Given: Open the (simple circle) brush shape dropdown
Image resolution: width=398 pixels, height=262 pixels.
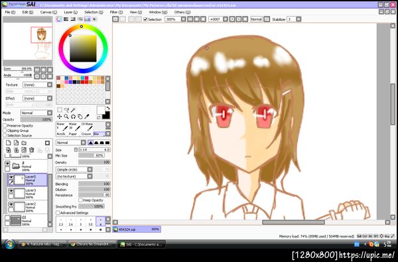Looking at the screenshot, I should 74,169.
